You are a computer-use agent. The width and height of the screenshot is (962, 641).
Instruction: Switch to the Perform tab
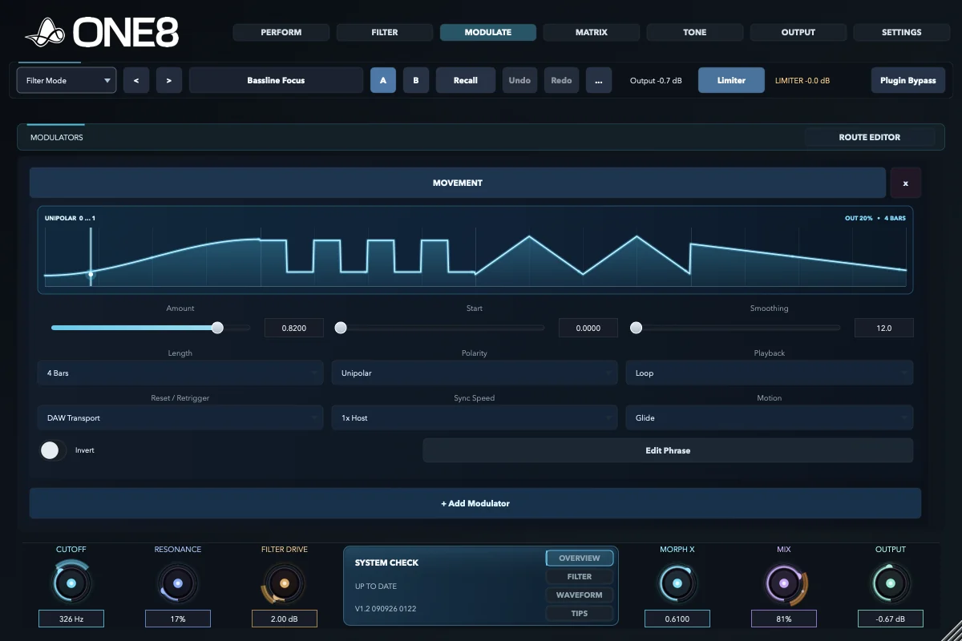pos(281,33)
